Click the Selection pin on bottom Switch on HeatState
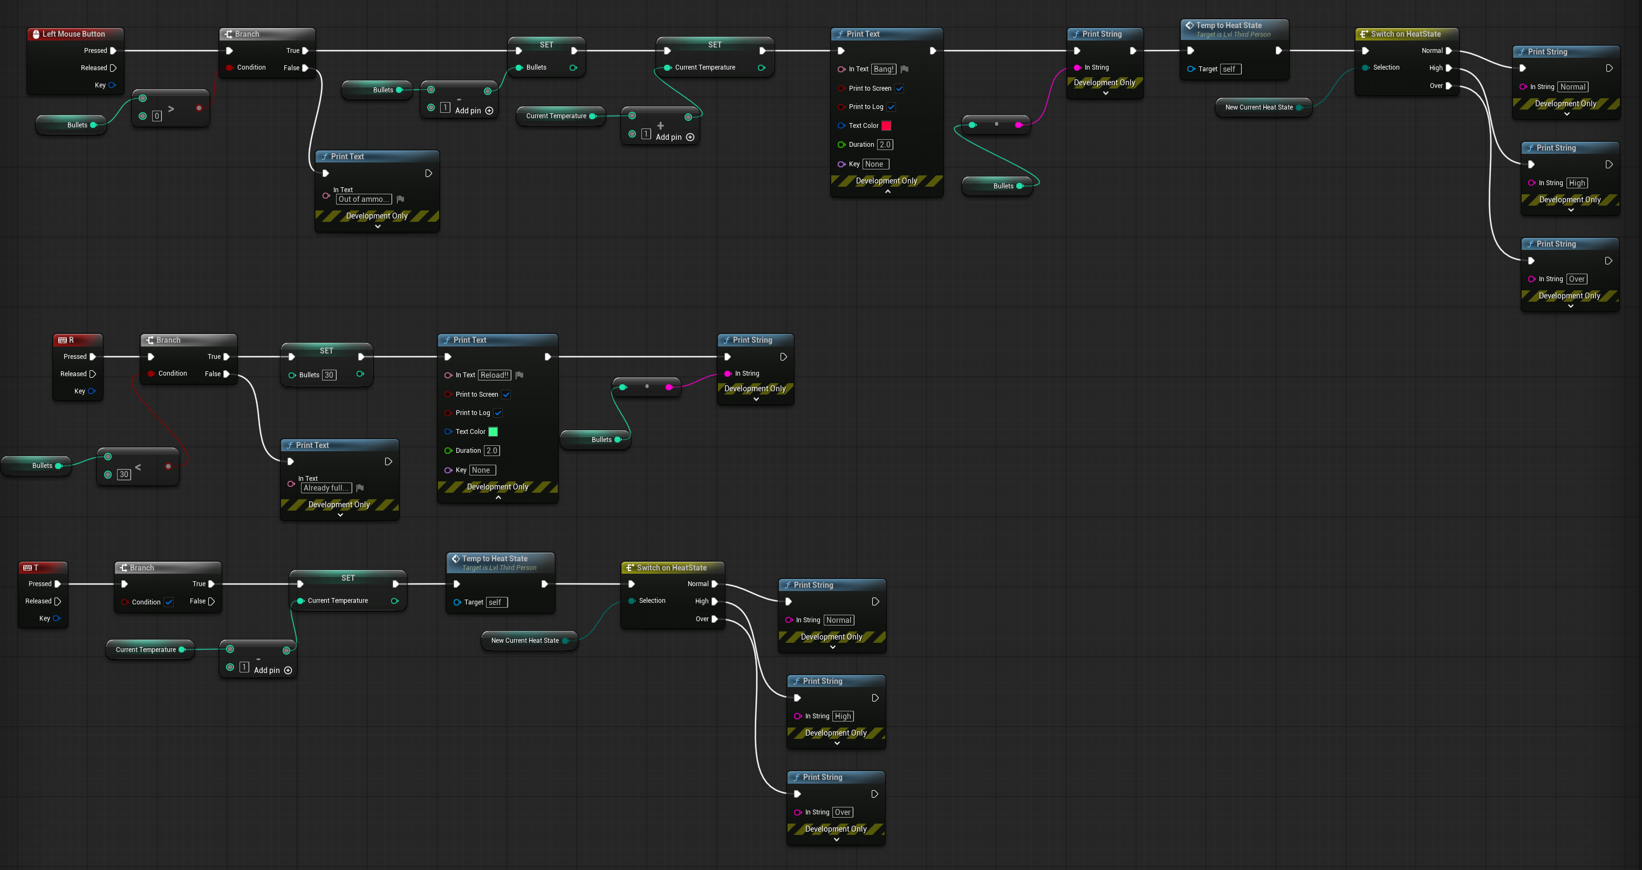The image size is (1642, 870). click(x=632, y=601)
